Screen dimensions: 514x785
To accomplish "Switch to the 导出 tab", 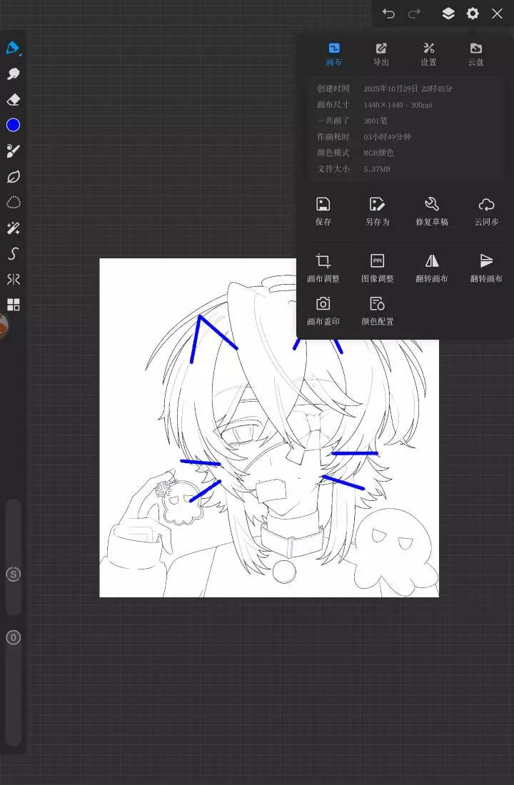I will coord(381,54).
